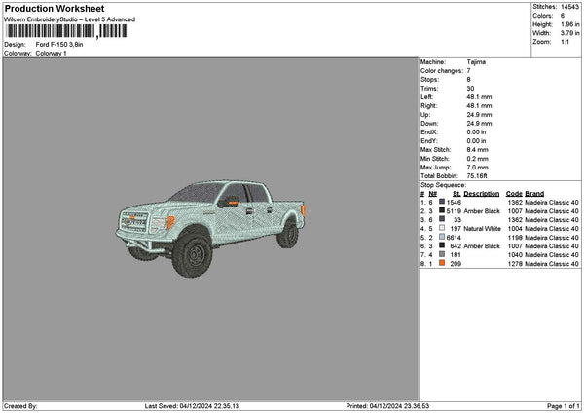Click thread code '1040' in stop 7
Viewport: 584px width, 413px height.
[x=515, y=255]
